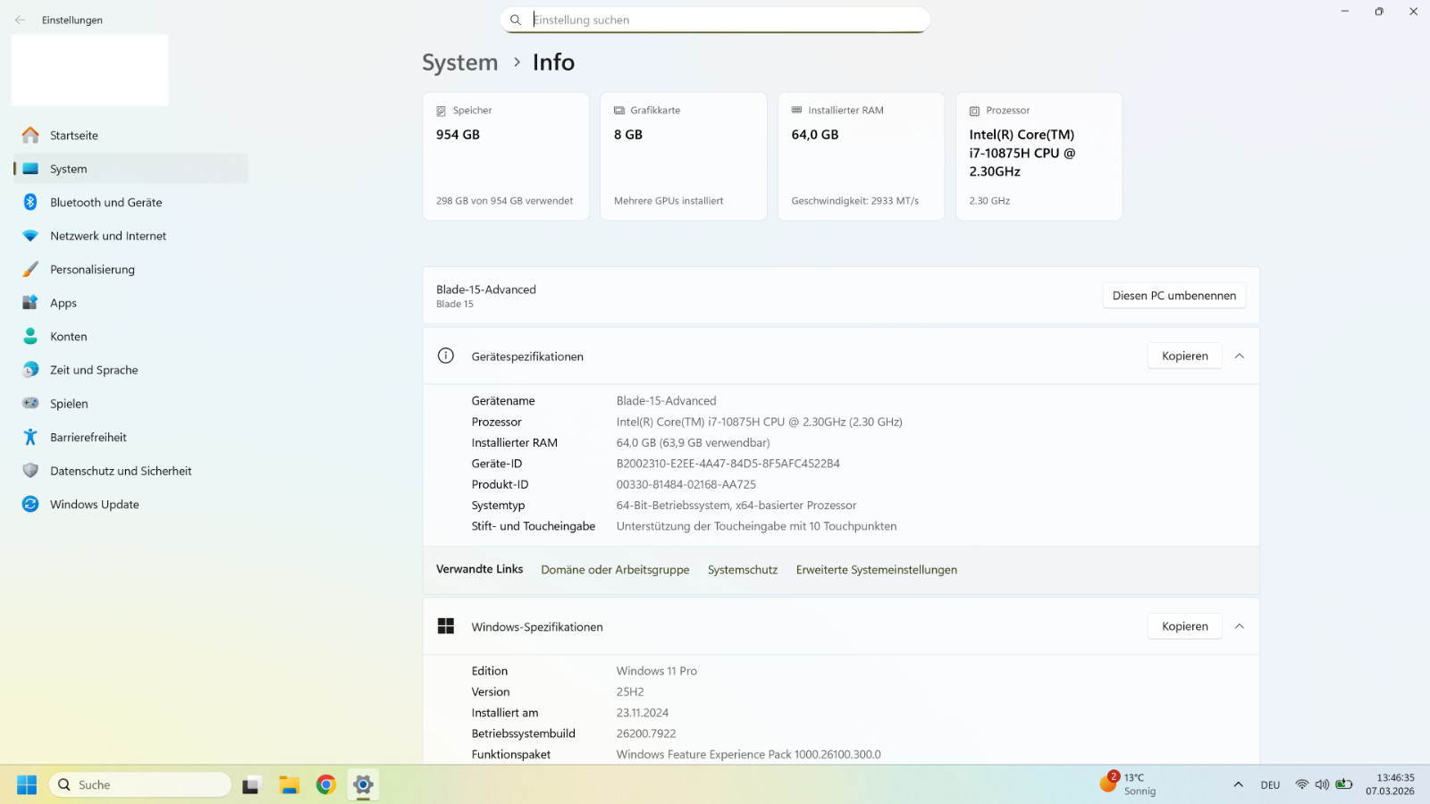Screen dimensions: 1430x804
Task: Open the Startseite page
Action: click(130, 135)
